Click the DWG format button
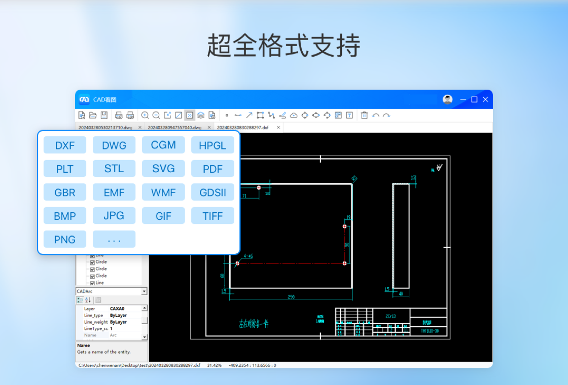Image resolution: width=568 pixels, height=385 pixels. pyautogui.click(x=114, y=145)
